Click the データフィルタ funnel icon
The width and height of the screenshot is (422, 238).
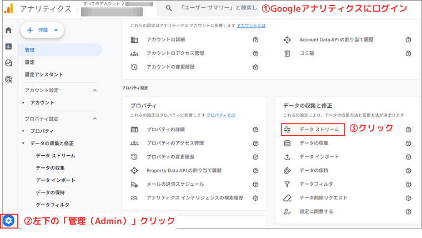[287, 185]
